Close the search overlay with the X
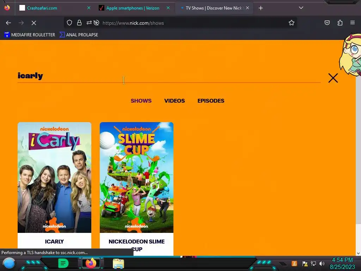 pos(333,78)
